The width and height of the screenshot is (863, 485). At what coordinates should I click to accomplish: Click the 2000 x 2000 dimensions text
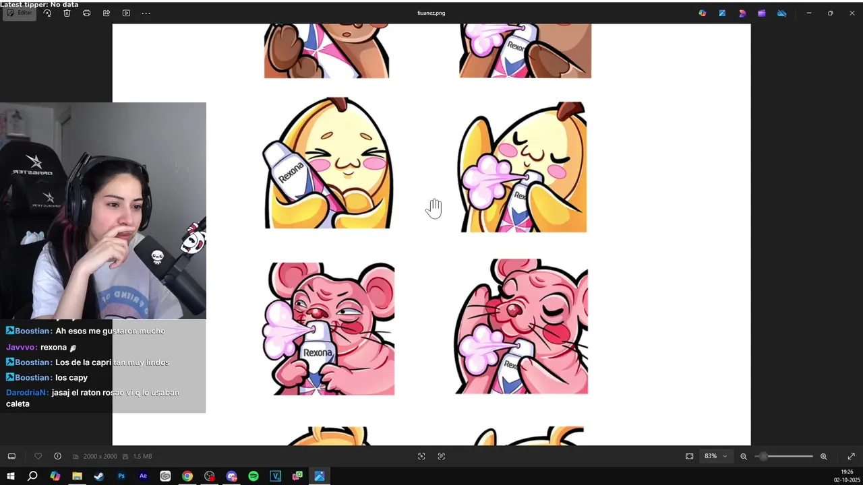100,456
